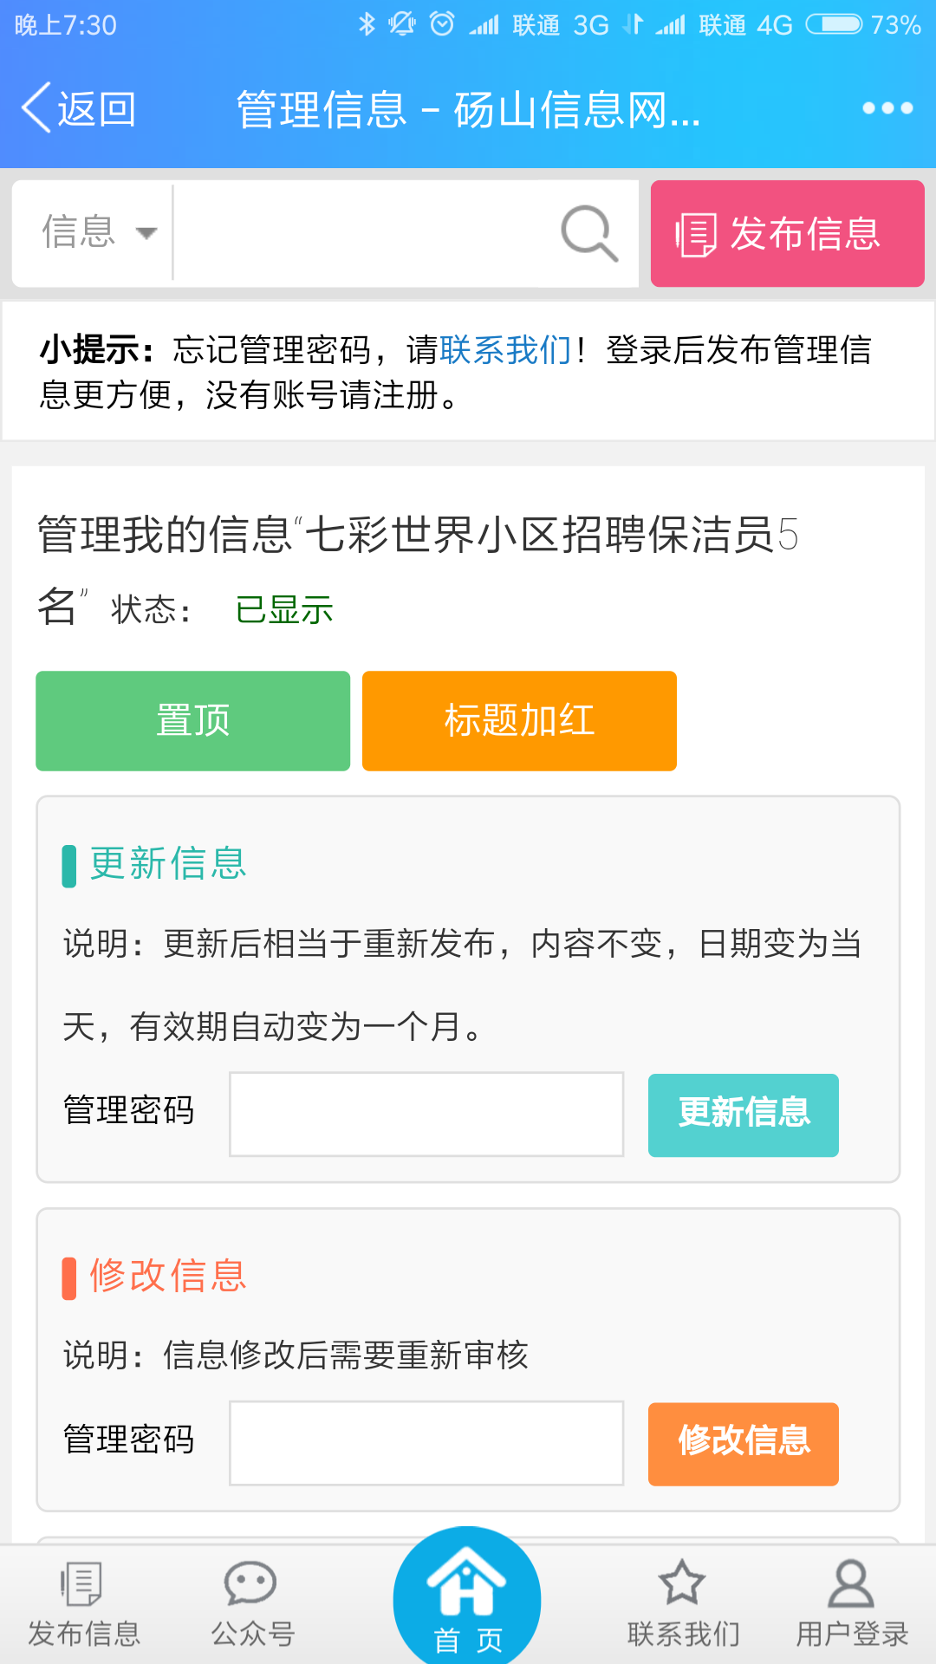Screen dimensions: 936x1664
Task: Expand the 信息 category dropdown
Action: pos(99,232)
